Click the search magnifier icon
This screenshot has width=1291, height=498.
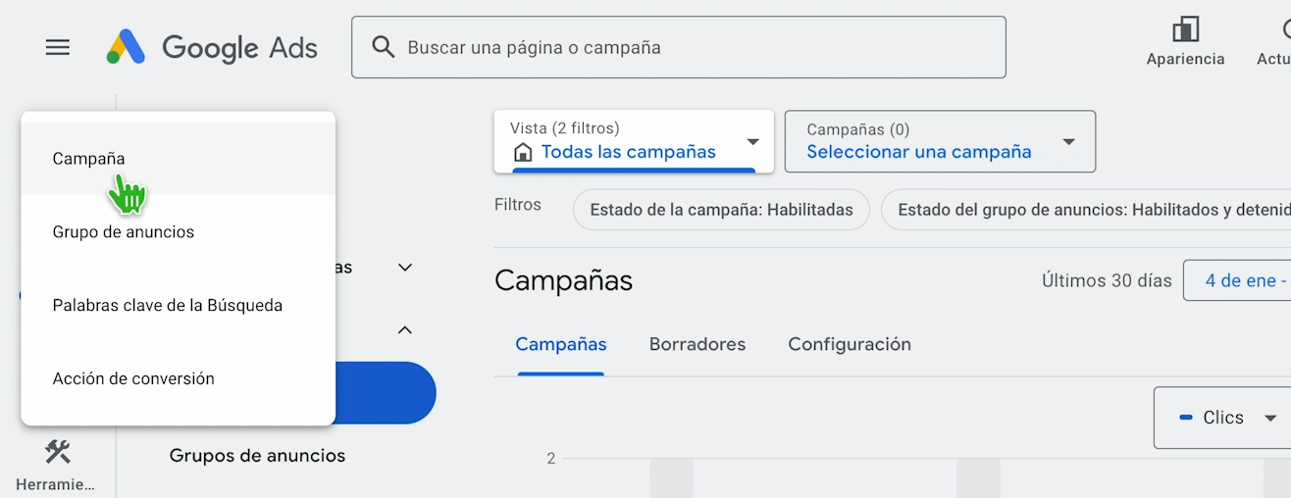coord(384,47)
